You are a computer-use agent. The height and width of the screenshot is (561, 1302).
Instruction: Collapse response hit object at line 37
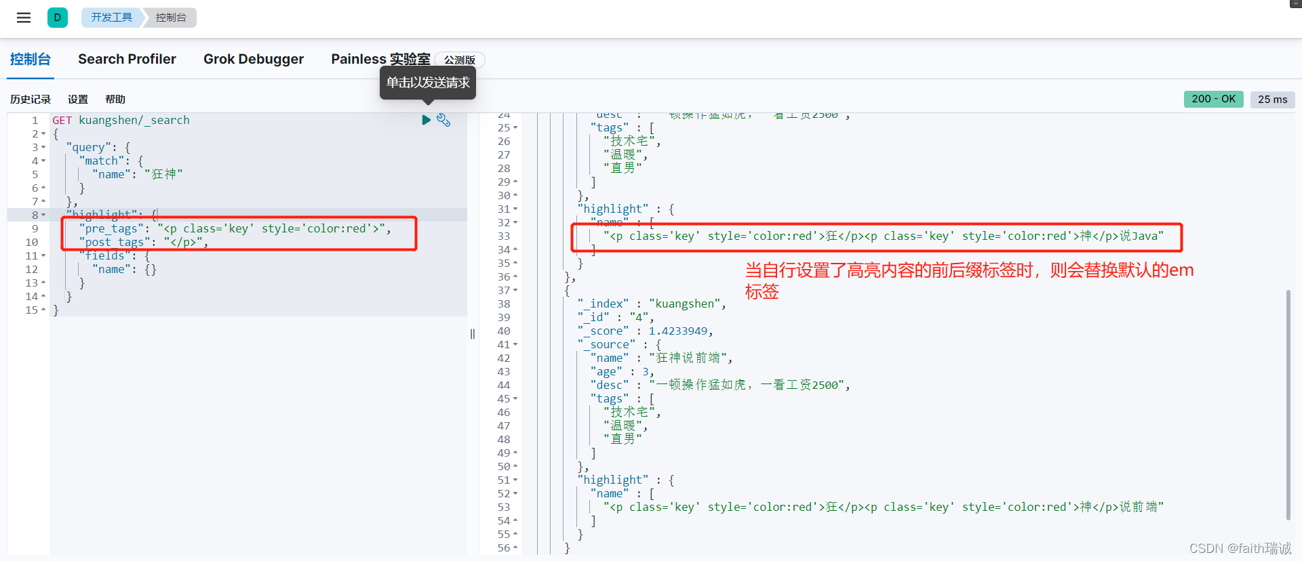point(515,291)
